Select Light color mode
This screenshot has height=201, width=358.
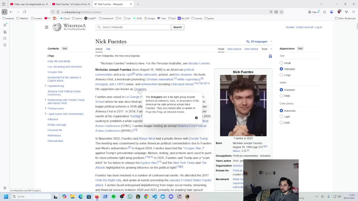tap(281, 117)
